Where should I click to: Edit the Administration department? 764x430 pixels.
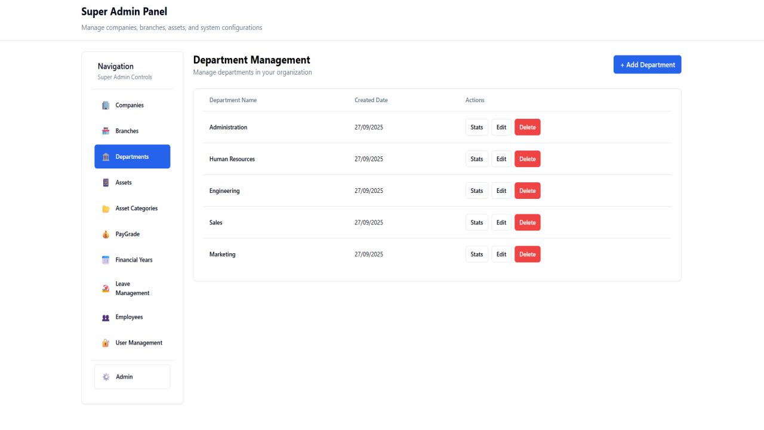(501, 127)
